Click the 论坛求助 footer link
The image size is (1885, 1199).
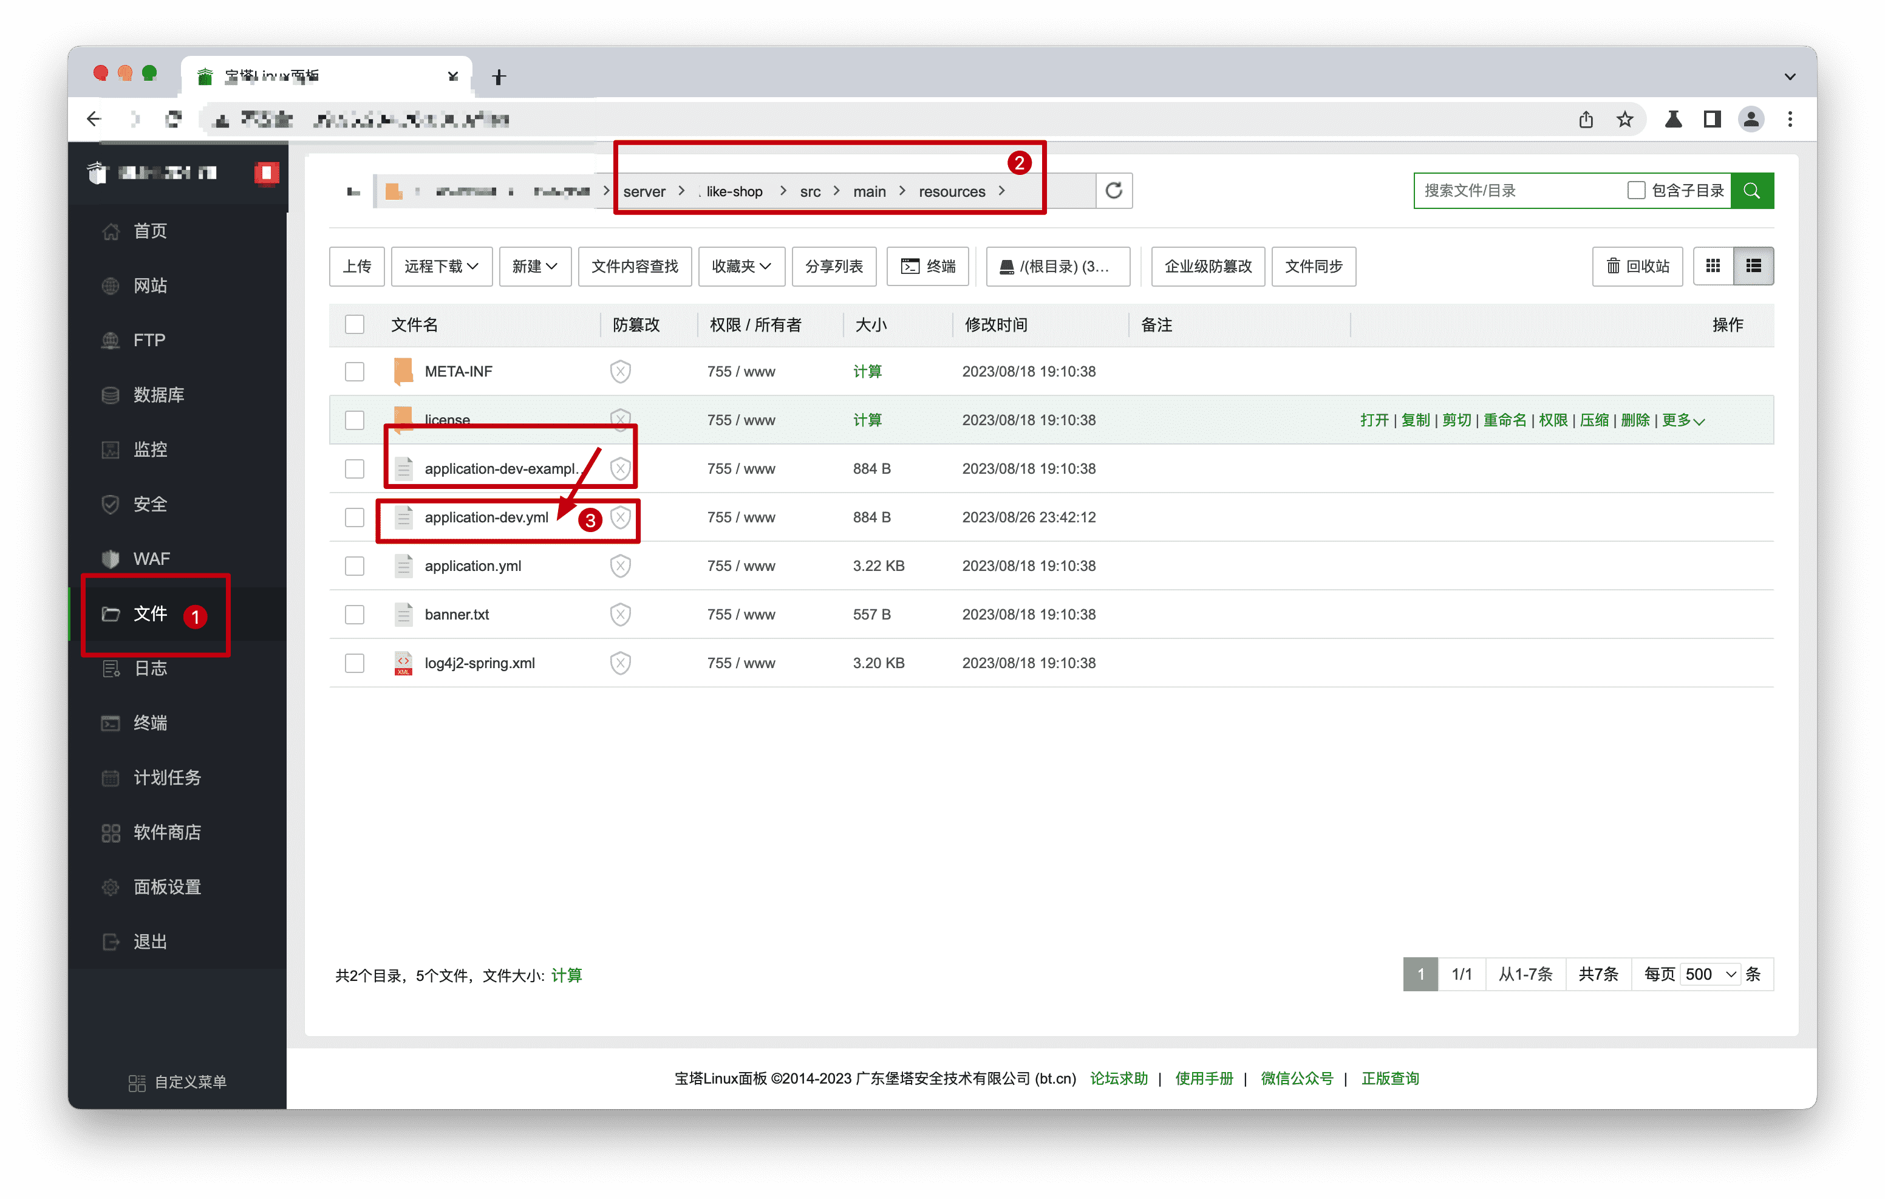[x=1119, y=1078]
